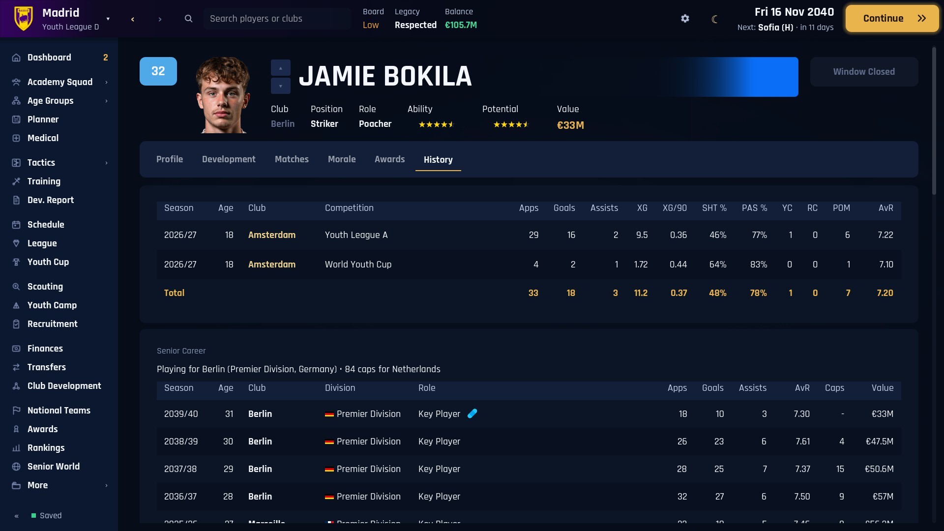Open the Berlin club link in the header

tap(283, 124)
